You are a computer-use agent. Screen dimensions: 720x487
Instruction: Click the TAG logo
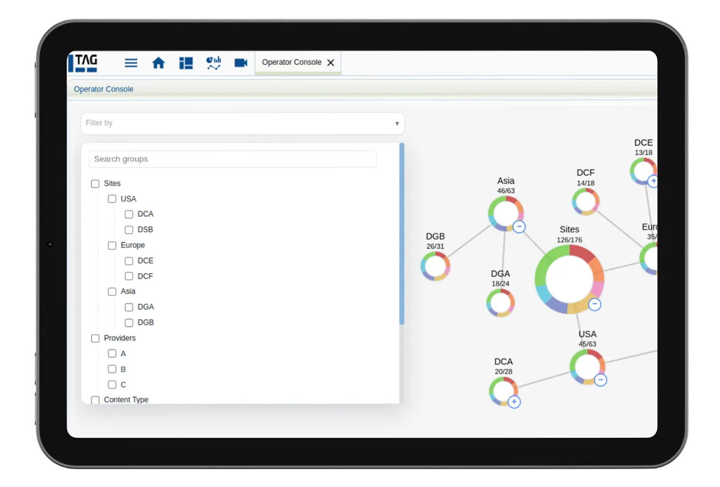[x=83, y=63]
